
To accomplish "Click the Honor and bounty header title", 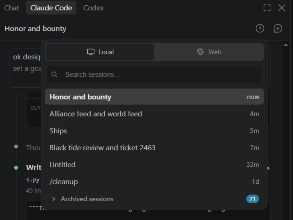I will pyautogui.click(x=35, y=29).
